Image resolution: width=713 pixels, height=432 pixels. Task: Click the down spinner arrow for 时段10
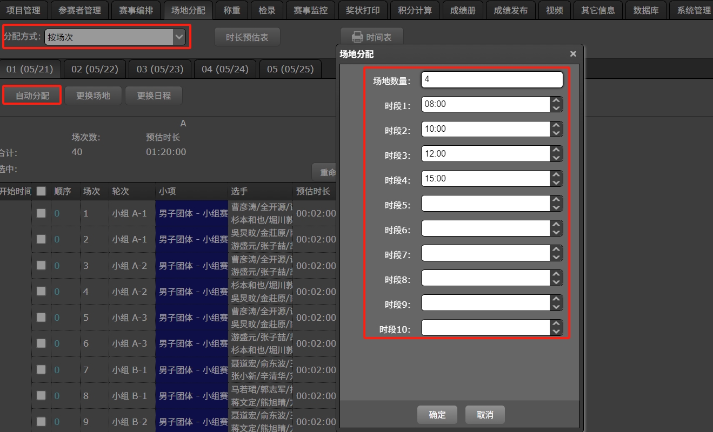pos(556,332)
